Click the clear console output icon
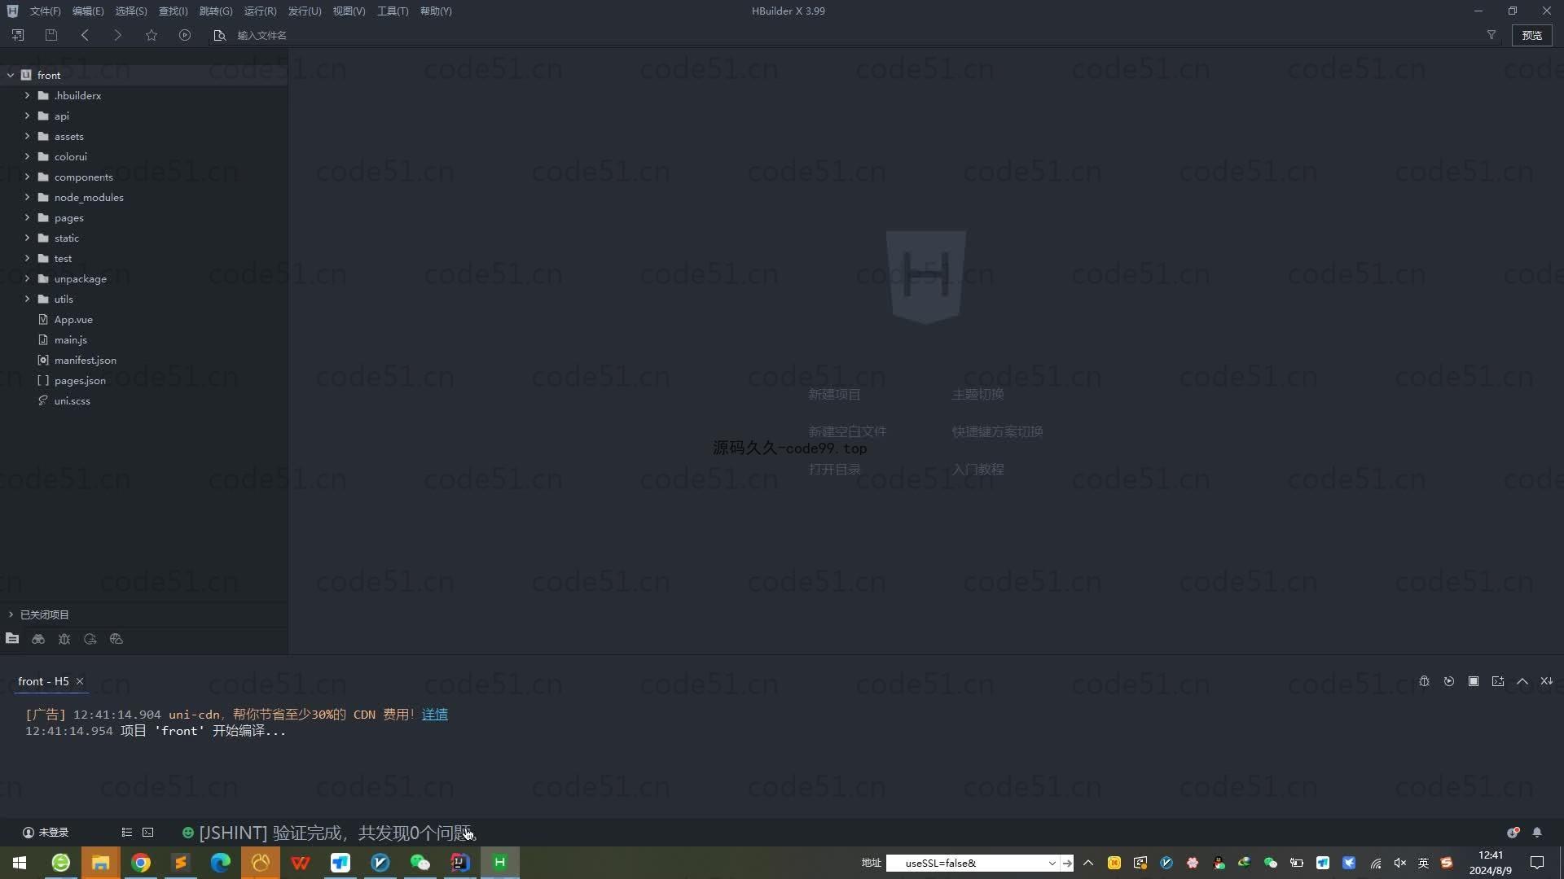The width and height of the screenshot is (1564, 879). point(1547,681)
